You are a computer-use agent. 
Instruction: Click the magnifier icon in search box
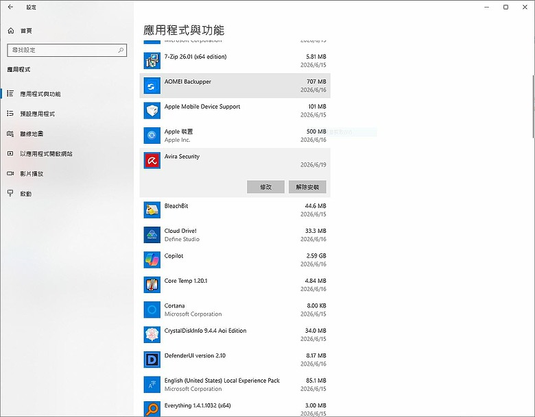pos(121,50)
